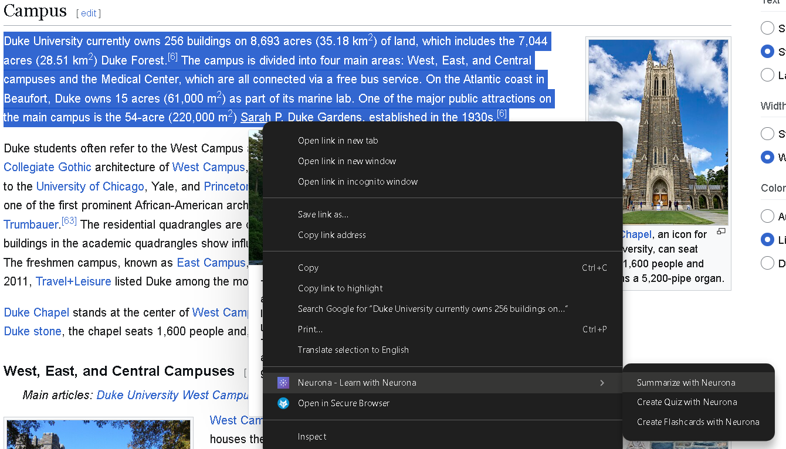Screen dimensions: 786x449
Task: Open the East Campus link
Action: tap(211, 263)
